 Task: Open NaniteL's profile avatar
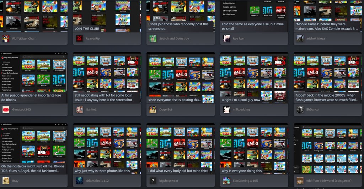80,110
